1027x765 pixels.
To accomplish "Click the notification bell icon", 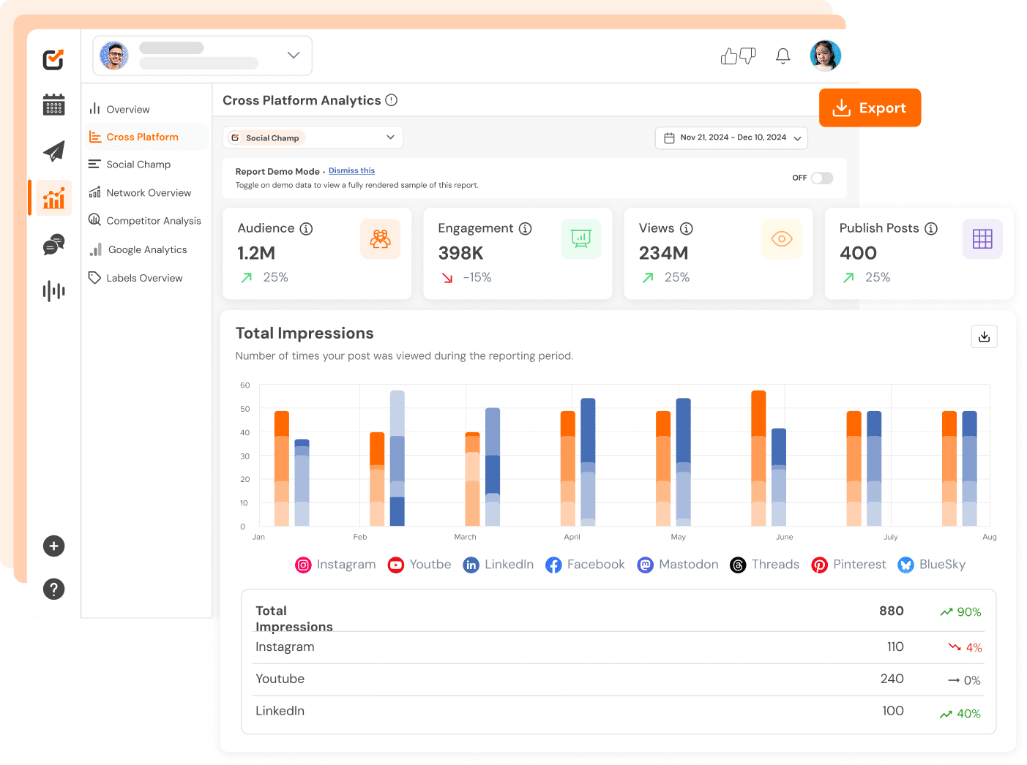I will click(783, 56).
